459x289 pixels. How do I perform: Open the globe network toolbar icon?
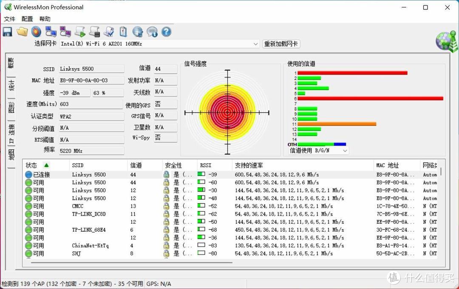point(137,31)
